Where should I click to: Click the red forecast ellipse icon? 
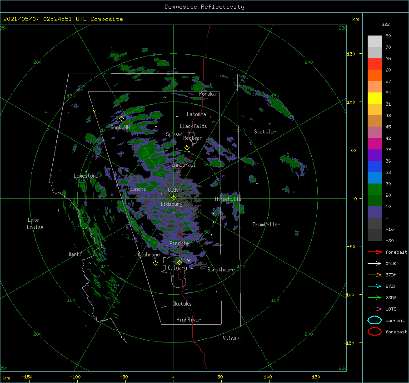[x=374, y=332]
